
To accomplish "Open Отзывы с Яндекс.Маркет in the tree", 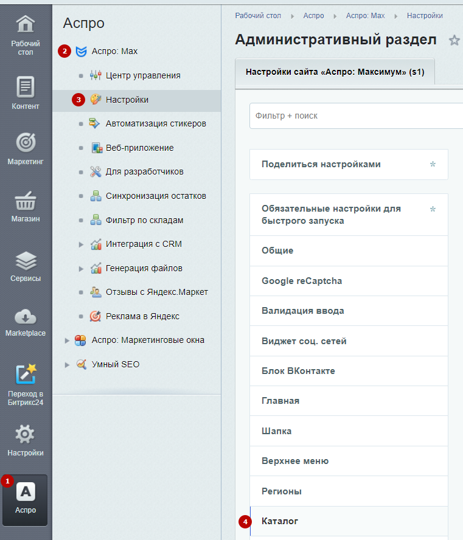I will pyautogui.click(x=157, y=292).
